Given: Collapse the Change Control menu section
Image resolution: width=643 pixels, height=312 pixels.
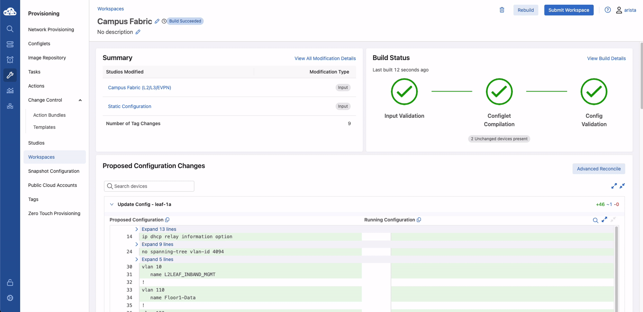Looking at the screenshot, I should (80, 100).
